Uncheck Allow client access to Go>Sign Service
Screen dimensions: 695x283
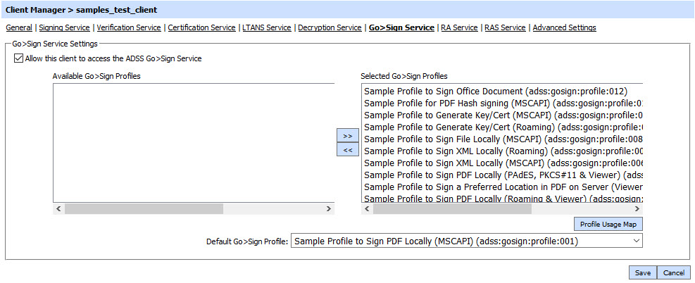[18, 58]
